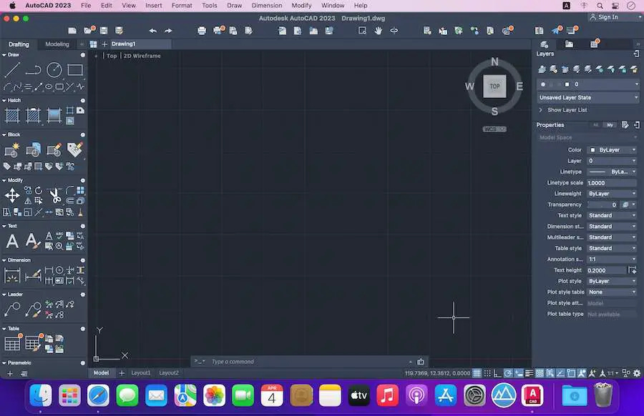Toggle grid display in the status bar
The height and width of the screenshot is (416, 644).
click(477, 372)
